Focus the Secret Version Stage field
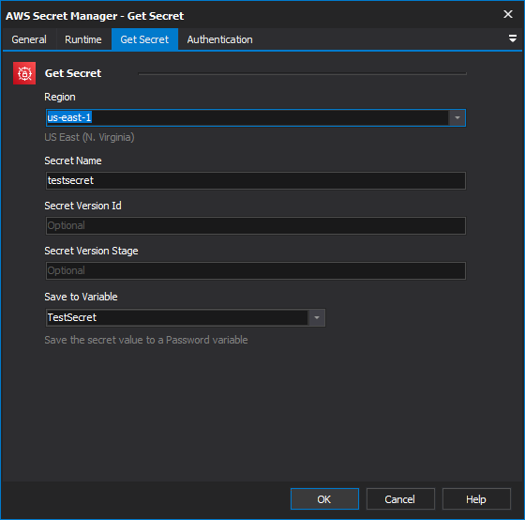The image size is (525, 520). tap(255, 271)
